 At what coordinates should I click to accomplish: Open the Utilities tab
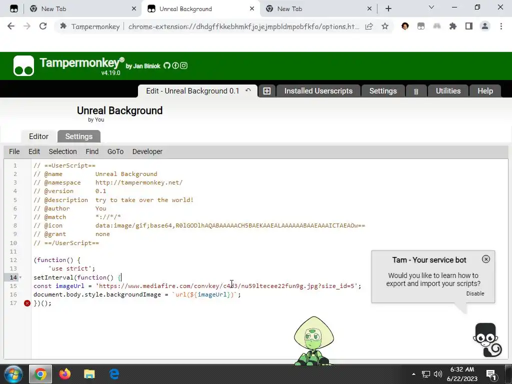pyautogui.click(x=448, y=91)
